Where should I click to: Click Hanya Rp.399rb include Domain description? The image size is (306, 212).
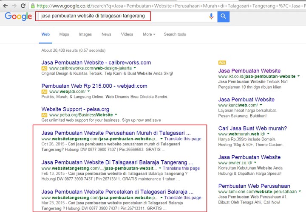tap(251, 142)
